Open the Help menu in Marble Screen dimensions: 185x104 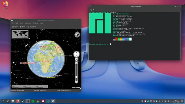click(41, 23)
